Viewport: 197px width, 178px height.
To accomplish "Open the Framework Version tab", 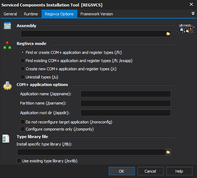I will 97,14.
